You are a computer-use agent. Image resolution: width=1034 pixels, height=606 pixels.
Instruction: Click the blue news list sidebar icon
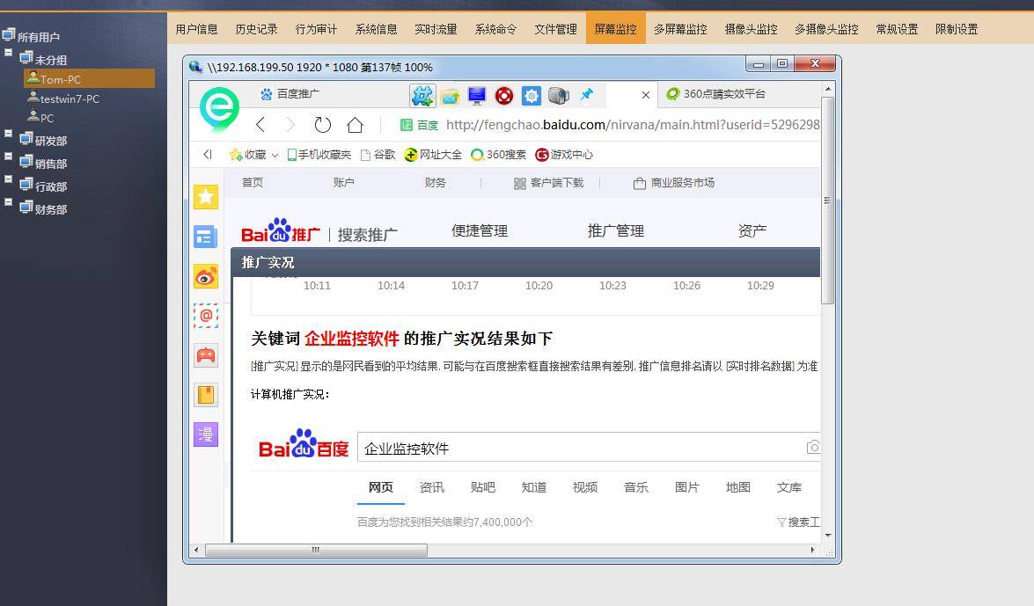pos(206,237)
